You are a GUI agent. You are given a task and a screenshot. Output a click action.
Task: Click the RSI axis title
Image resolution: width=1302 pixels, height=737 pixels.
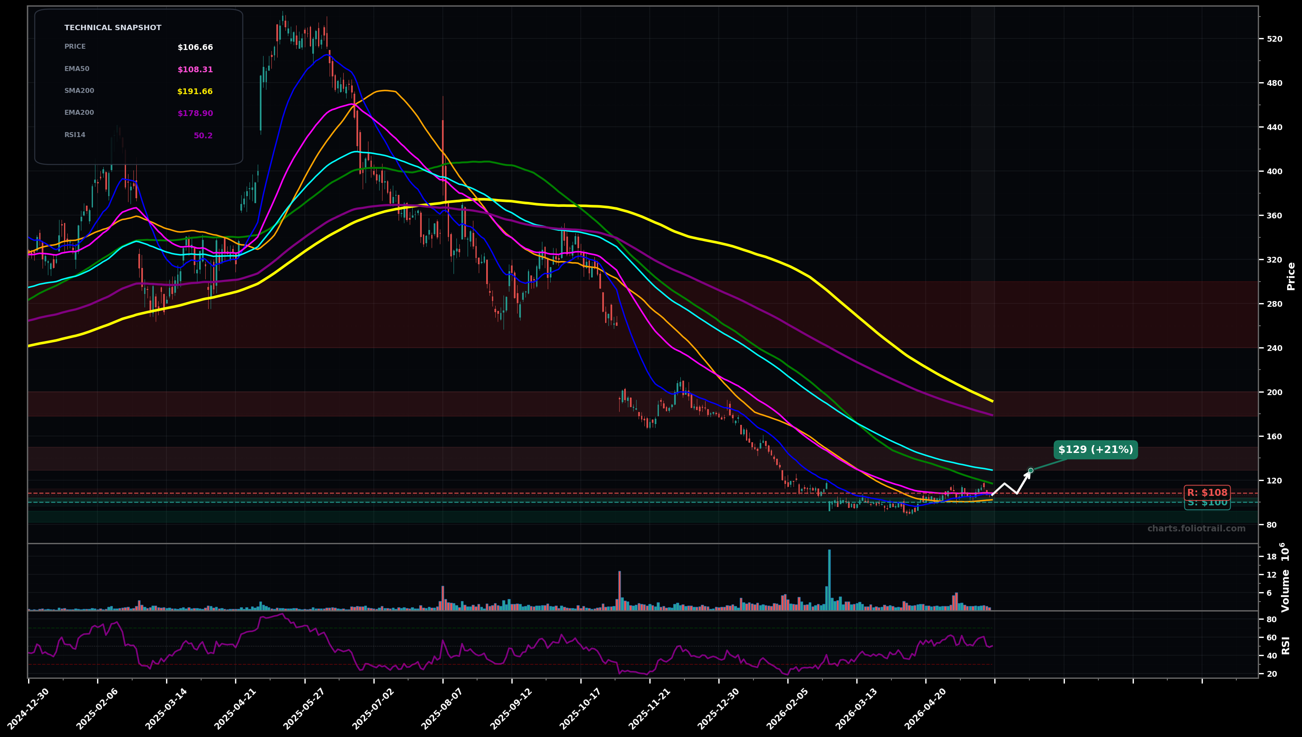pyautogui.click(x=1286, y=645)
